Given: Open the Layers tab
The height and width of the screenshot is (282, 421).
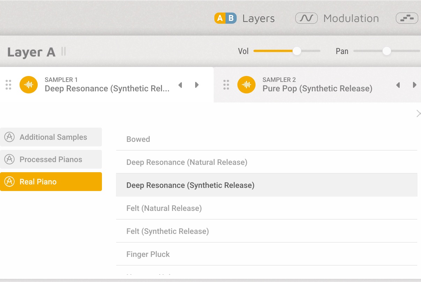Looking at the screenshot, I should pos(258,18).
